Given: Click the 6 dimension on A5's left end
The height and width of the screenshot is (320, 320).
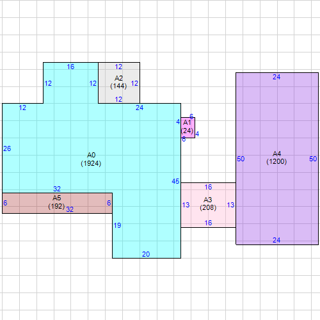Looking at the screenshot, I should click(x=5, y=203).
